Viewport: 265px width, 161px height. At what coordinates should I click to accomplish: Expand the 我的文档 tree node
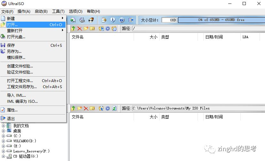(x=3, y=126)
